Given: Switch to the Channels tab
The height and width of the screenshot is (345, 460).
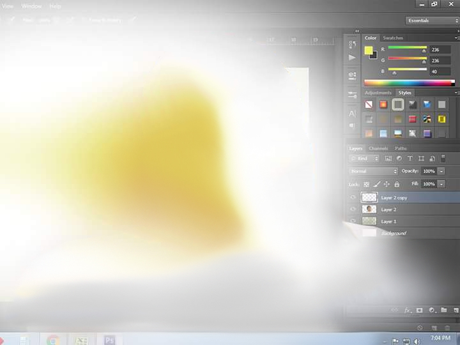Looking at the screenshot, I should coord(378,148).
